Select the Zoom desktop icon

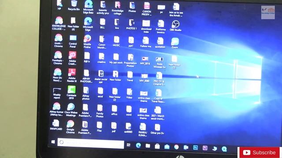pos(174,43)
